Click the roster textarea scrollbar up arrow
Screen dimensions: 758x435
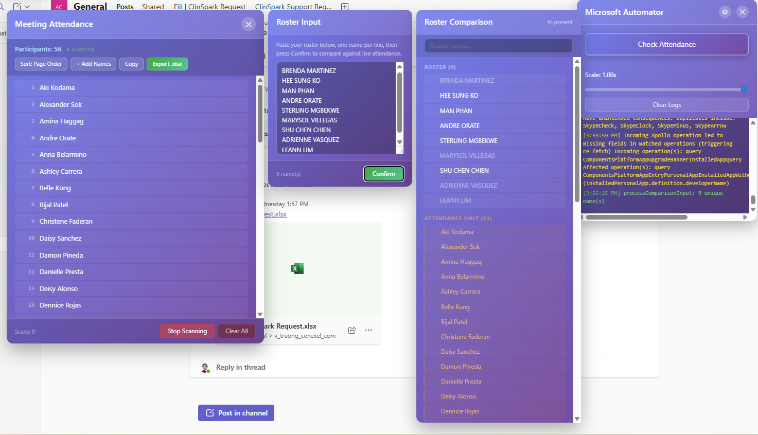tap(399, 66)
